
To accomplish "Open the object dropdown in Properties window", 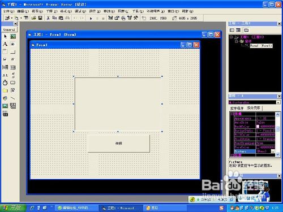I will point(278,102).
